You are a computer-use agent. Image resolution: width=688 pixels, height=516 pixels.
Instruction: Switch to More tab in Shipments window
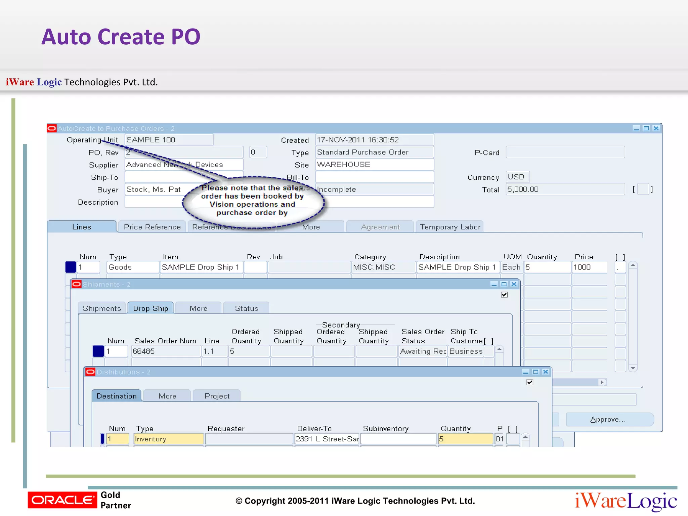point(198,308)
